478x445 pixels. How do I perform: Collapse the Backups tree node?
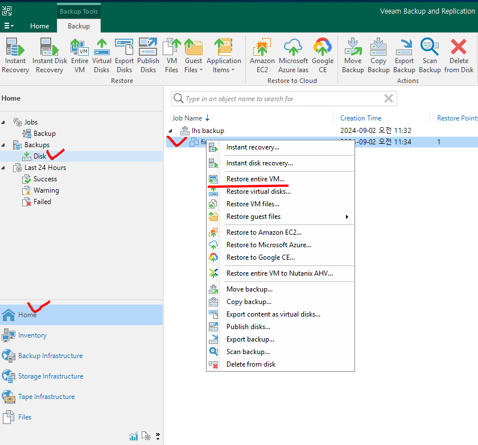click(3, 145)
